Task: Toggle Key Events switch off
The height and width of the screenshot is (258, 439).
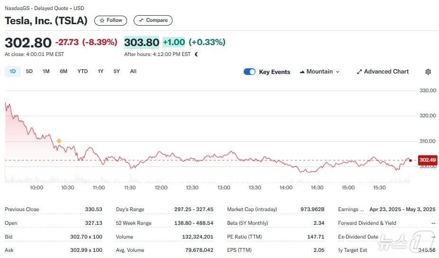Action: (x=249, y=72)
